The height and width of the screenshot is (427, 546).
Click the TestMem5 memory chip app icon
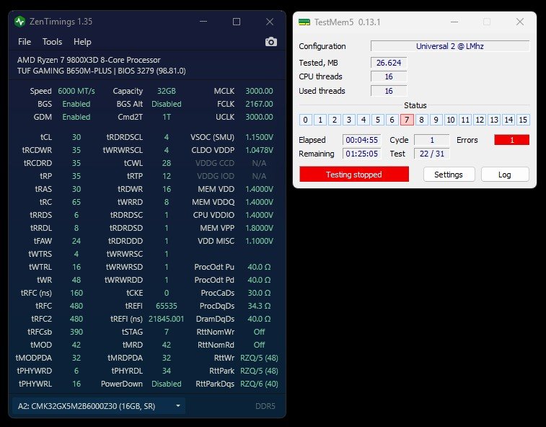point(304,22)
